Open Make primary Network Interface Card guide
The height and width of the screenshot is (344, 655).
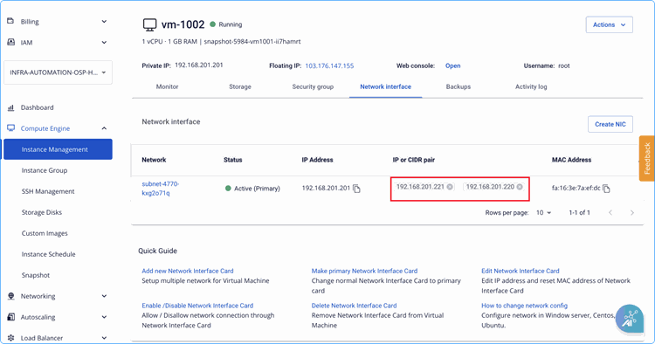tap(364, 271)
